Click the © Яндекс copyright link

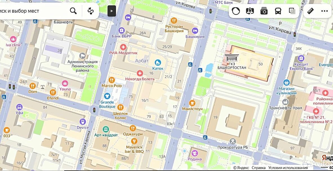pyautogui.click(x=241, y=168)
